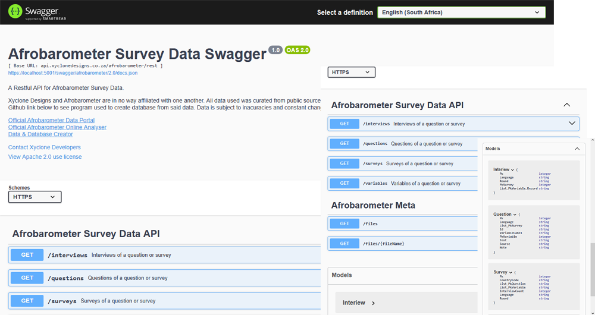595x315 pixels.
Task: Click the scrollbar down arrow at right edge
Action: [593, 312]
